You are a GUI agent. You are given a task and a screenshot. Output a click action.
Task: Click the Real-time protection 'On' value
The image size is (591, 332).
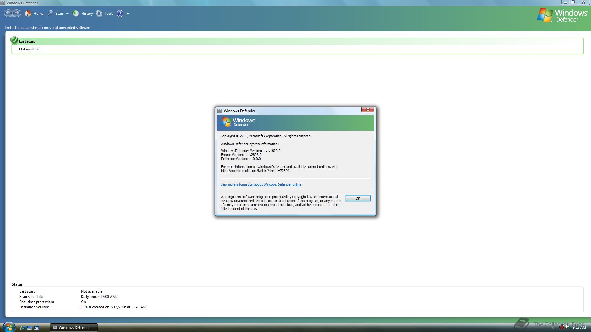[83, 302]
